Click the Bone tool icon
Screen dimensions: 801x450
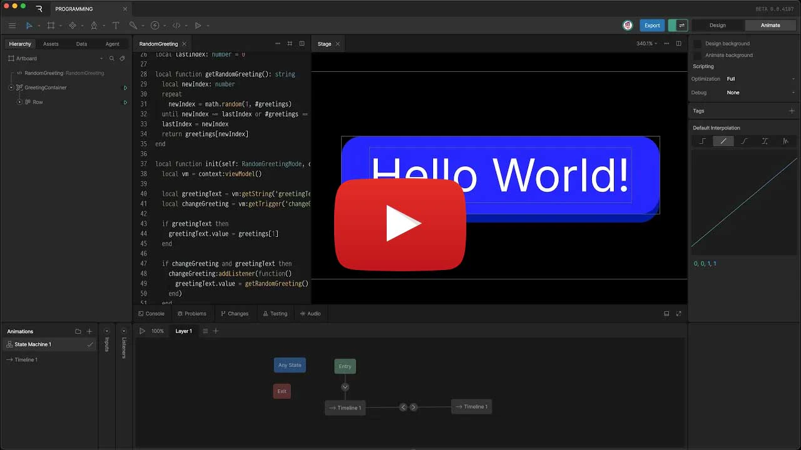(133, 26)
